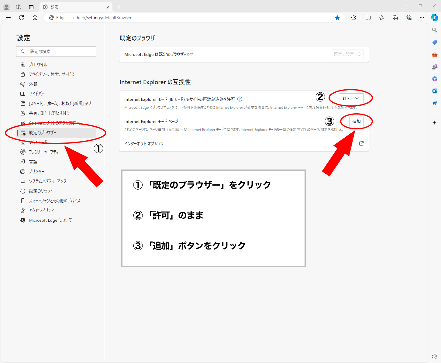Open プライバシー、検索、サービス section
The width and height of the screenshot is (441, 363).
(57, 74)
